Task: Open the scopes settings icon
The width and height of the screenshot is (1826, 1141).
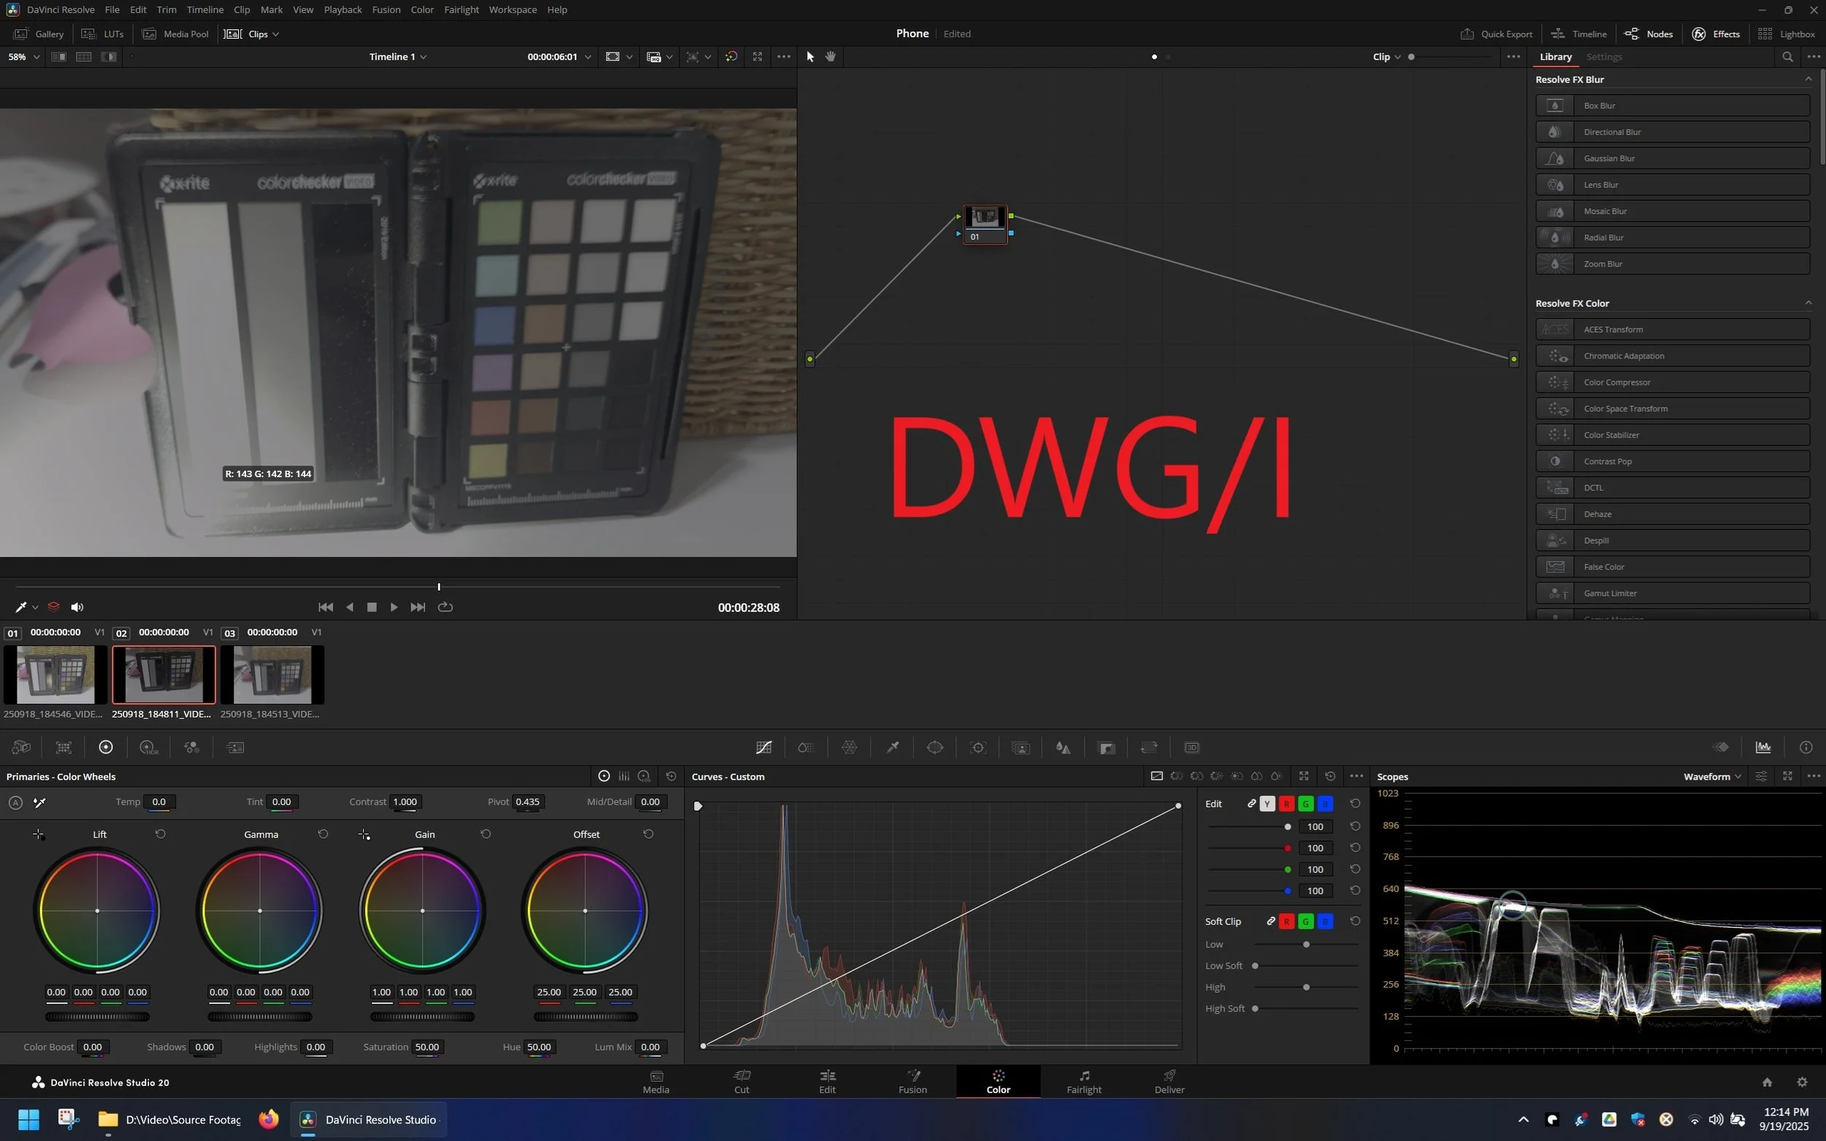Action: (x=1760, y=777)
